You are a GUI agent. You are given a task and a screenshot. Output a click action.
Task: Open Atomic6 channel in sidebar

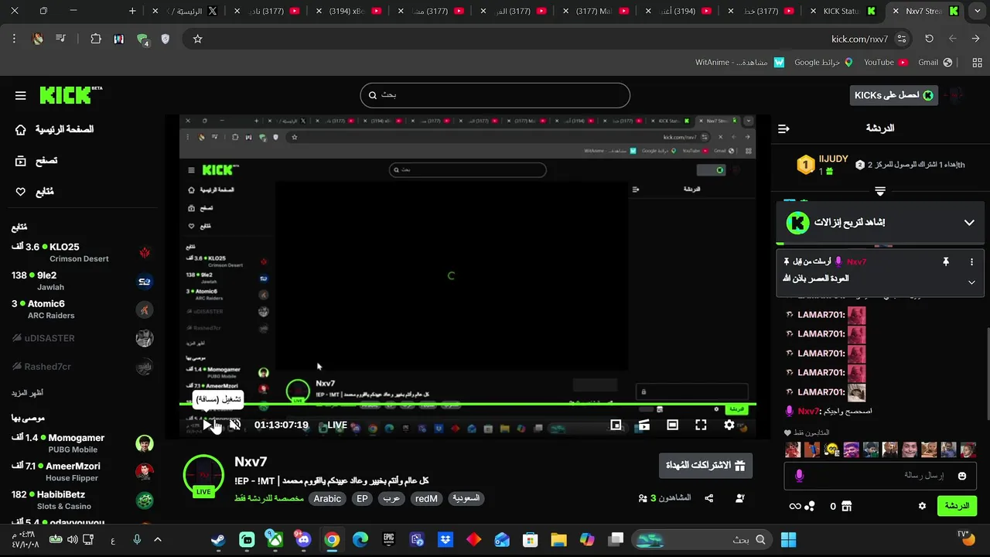pos(83,309)
